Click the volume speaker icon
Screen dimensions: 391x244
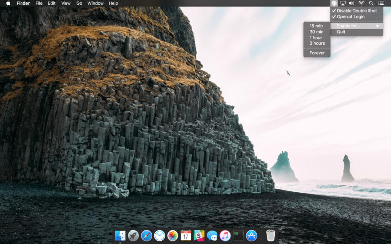[x=351, y=3]
